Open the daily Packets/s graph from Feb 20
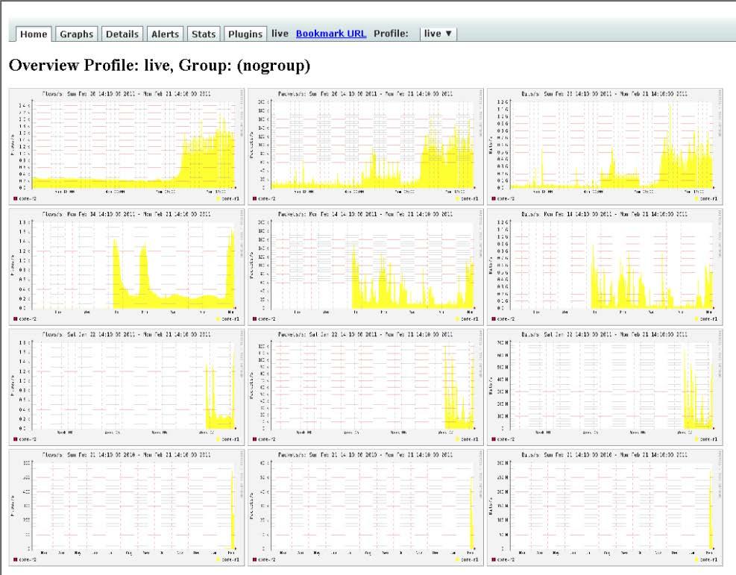 coord(365,146)
